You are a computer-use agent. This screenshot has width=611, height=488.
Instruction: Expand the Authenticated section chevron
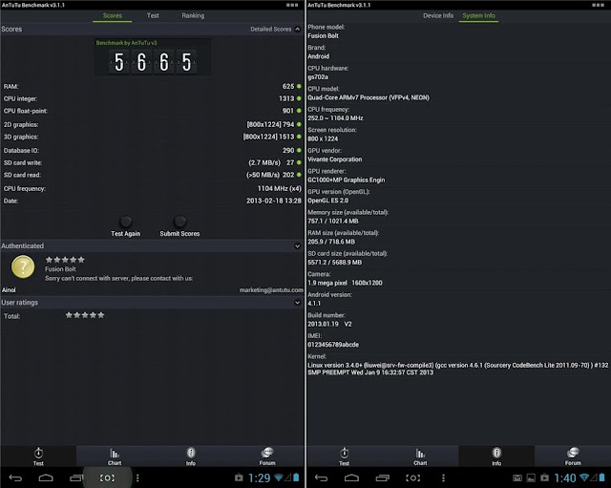[x=297, y=246]
